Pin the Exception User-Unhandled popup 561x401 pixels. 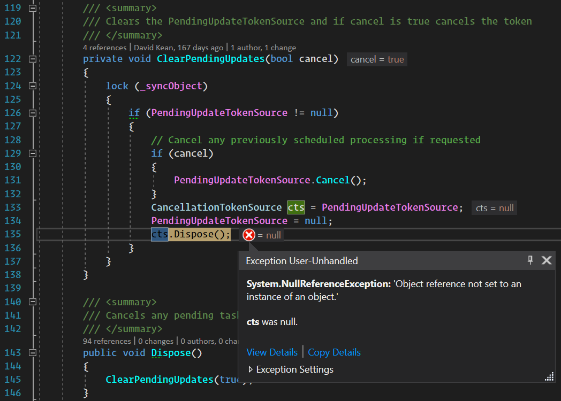pyautogui.click(x=530, y=260)
